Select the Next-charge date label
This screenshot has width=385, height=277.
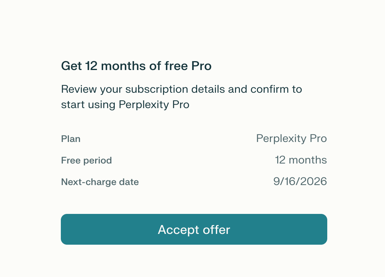click(100, 182)
